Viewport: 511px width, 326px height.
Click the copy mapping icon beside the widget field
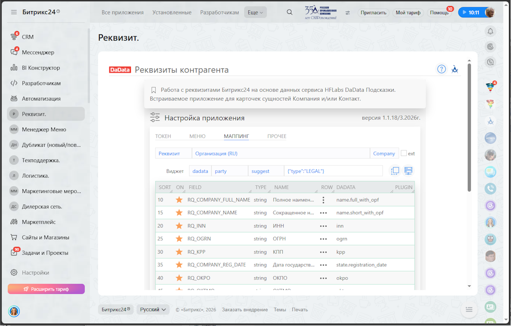[395, 171]
